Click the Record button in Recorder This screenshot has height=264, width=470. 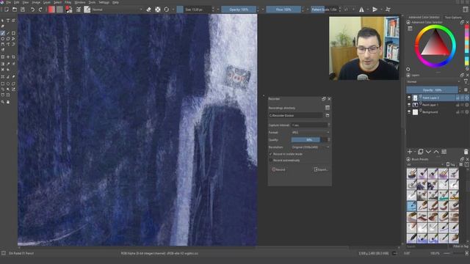[x=278, y=169]
